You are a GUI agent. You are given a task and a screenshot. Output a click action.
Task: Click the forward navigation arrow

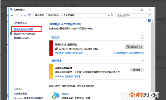[x=17, y=16]
